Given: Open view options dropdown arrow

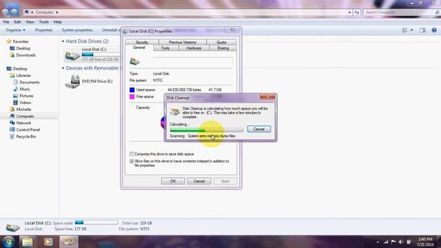Looking at the screenshot, I should (x=412, y=30).
